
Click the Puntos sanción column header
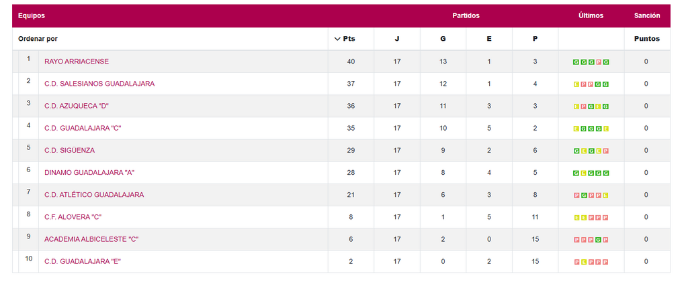coord(646,39)
